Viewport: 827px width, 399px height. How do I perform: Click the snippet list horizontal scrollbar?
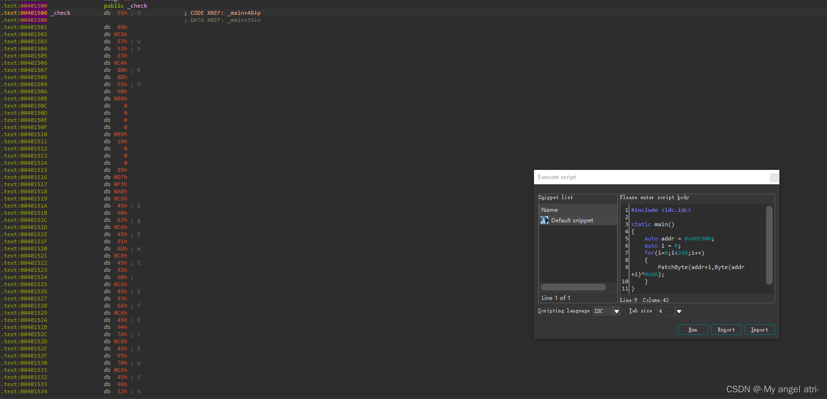coord(573,287)
